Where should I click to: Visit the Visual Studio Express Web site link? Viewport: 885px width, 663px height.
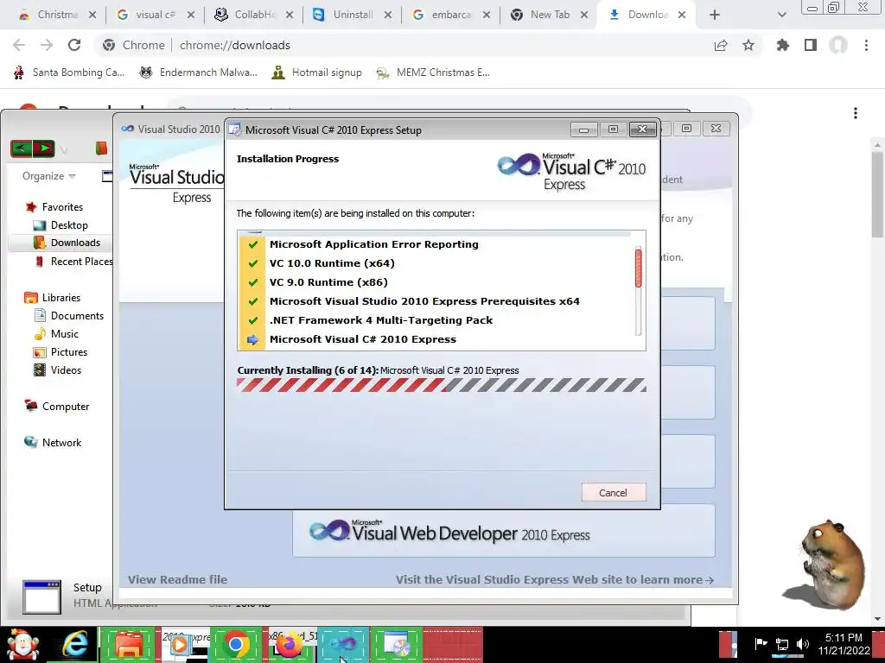(x=554, y=579)
